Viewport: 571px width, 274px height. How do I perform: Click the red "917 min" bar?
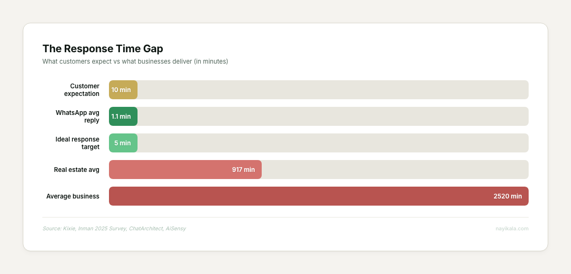185,170
